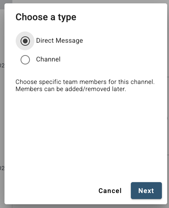Click the 'Members can be added/removed later' line
This screenshot has width=169, height=208.
pyautogui.click(x=71, y=89)
